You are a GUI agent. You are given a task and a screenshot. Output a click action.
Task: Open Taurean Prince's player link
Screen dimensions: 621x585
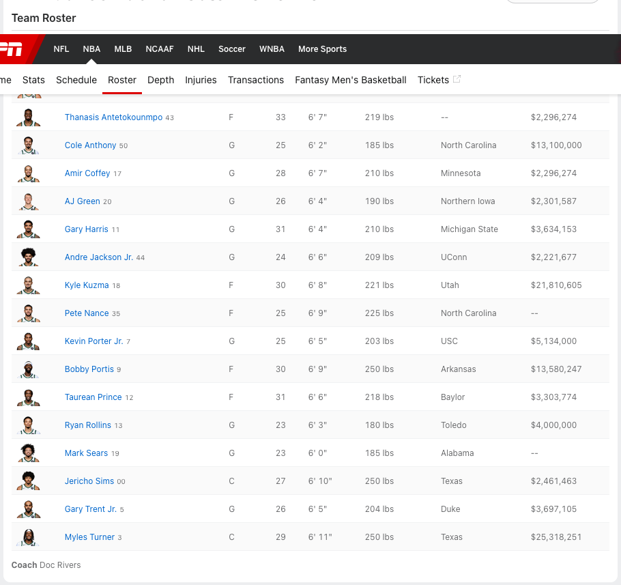[x=93, y=397]
